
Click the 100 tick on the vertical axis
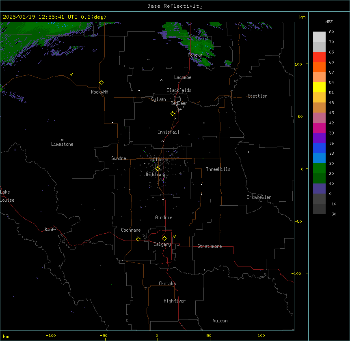298,64
